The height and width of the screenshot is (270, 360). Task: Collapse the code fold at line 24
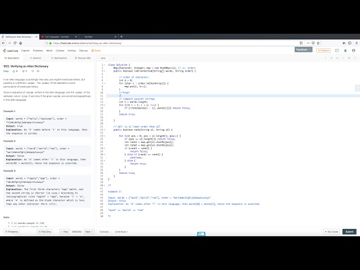[105, 136]
